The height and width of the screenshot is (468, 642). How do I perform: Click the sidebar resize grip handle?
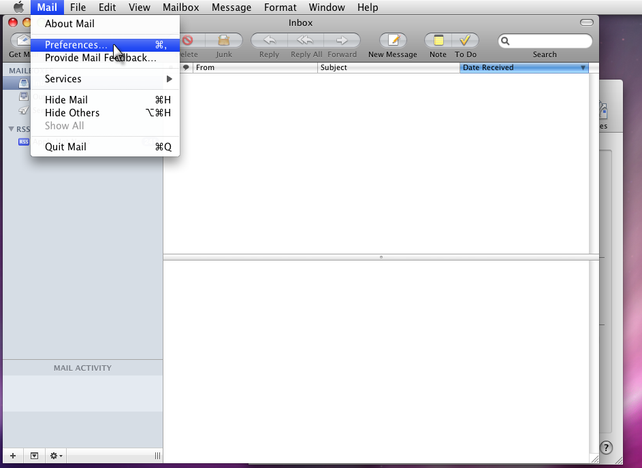pyautogui.click(x=158, y=456)
